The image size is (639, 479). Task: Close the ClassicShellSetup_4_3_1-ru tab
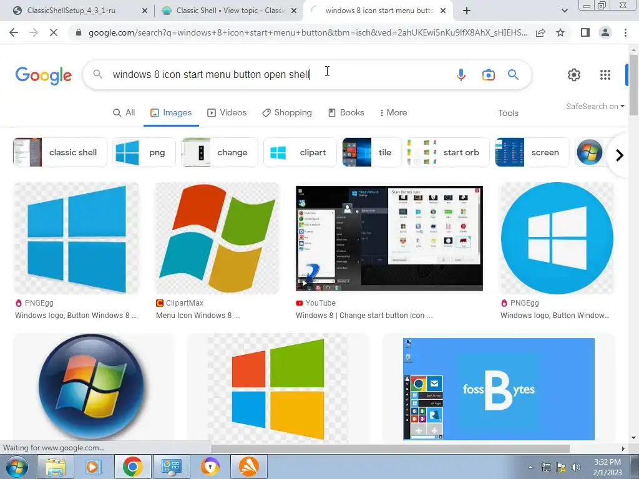[145, 11]
